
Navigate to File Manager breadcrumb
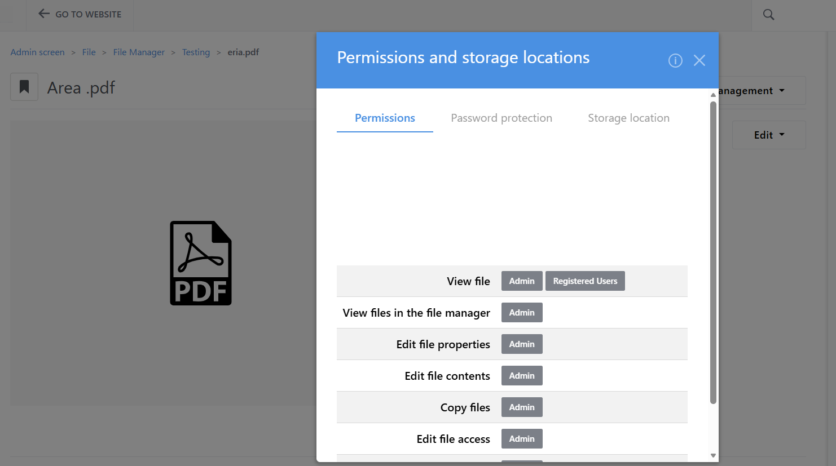tap(139, 52)
